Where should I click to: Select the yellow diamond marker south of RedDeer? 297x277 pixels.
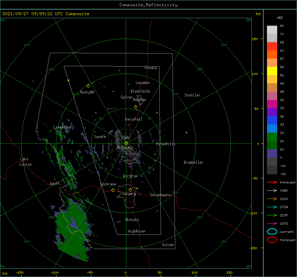tap(136, 107)
